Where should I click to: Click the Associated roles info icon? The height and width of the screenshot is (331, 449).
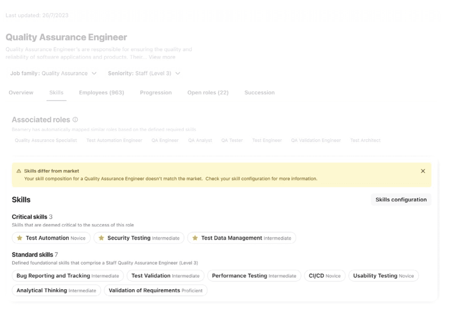75,120
